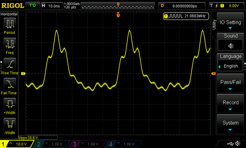Select channel 4 1.00 V tab

click(x=123, y=144)
